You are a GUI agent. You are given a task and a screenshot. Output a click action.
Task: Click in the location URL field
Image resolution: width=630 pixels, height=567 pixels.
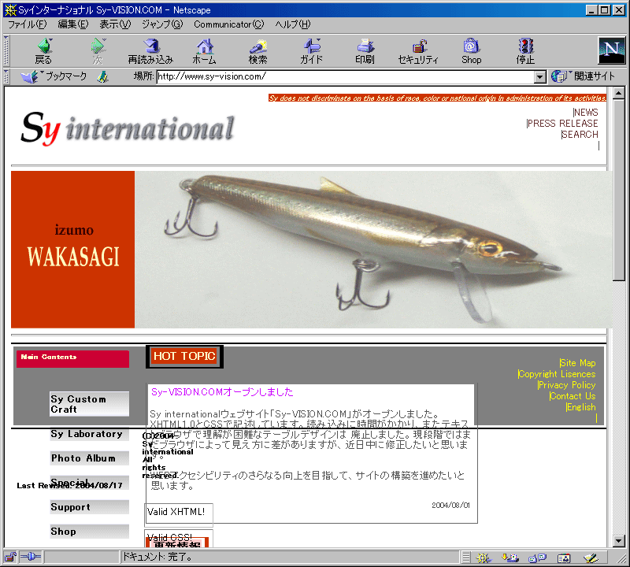click(345, 76)
